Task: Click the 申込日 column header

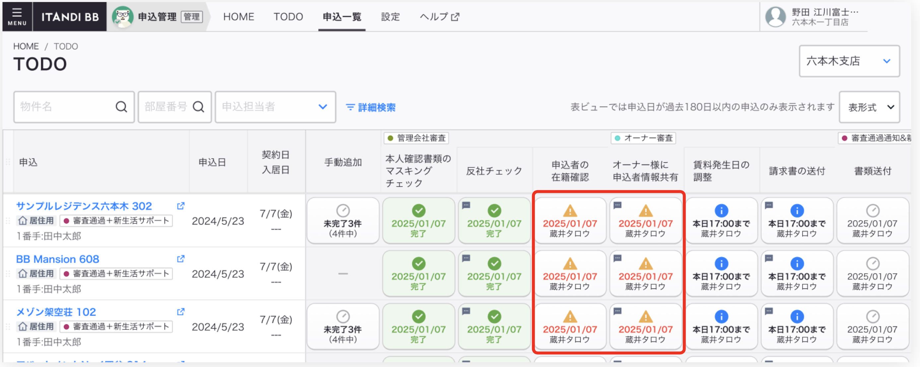Action: [x=212, y=162]
